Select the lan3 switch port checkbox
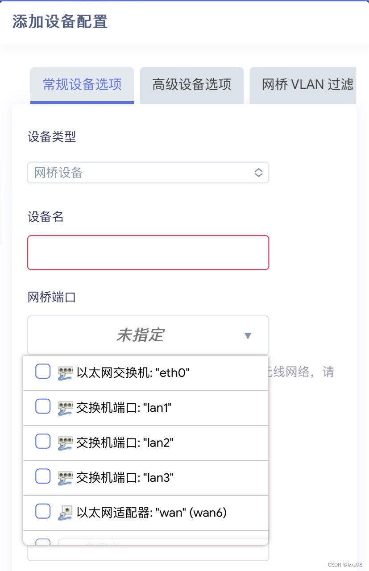The height and width of the screenshot is (571, 369). (43, 476)
